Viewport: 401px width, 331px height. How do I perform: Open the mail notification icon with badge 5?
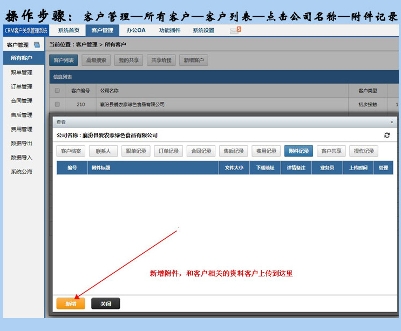point(235,30)
